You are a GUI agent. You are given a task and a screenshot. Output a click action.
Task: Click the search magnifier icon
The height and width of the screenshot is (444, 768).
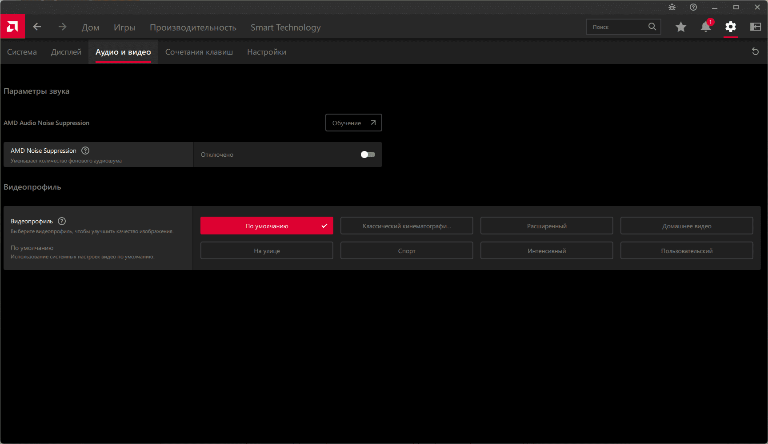click(652, 27)
